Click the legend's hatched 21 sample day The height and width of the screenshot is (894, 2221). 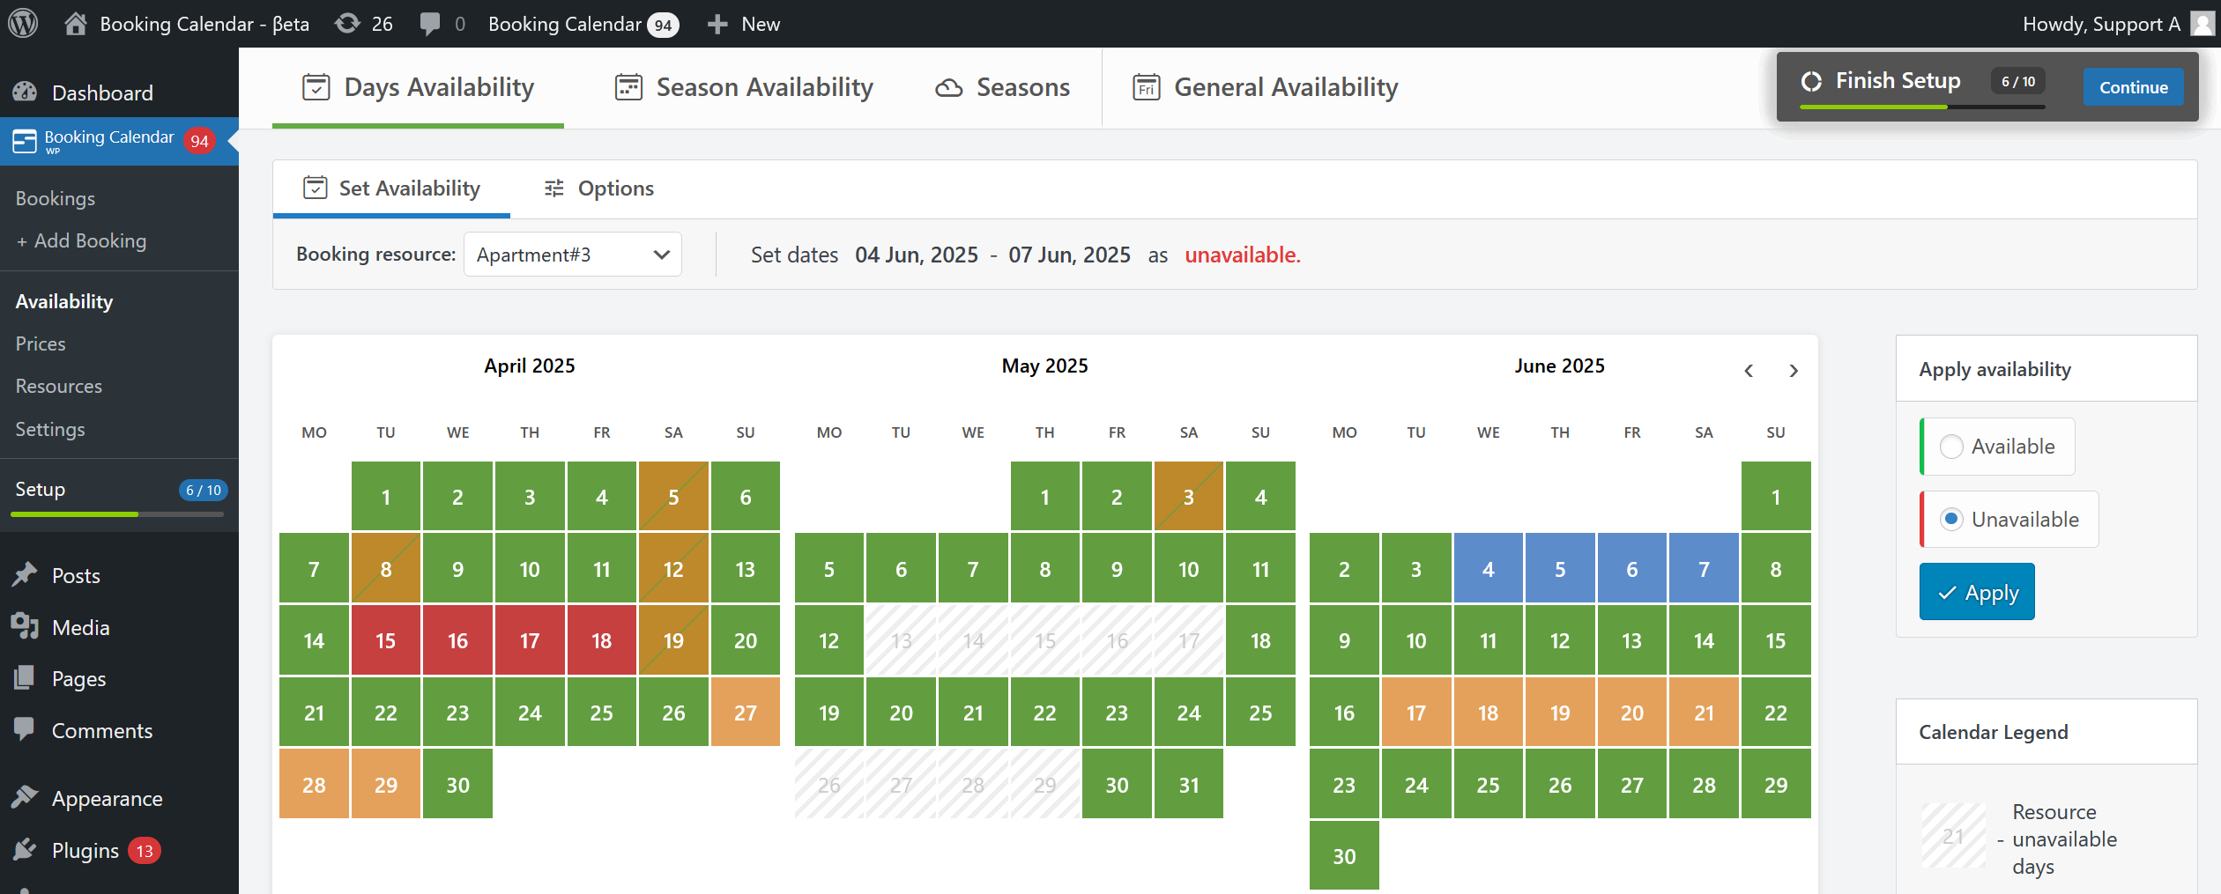tap(1953, 836)
